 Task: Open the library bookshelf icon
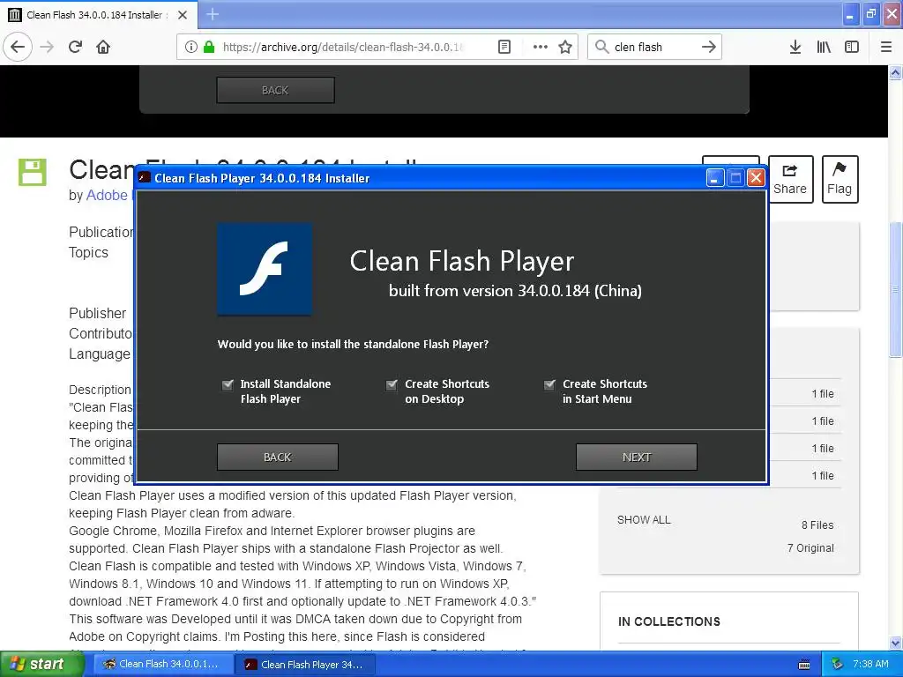click(824, 47)
